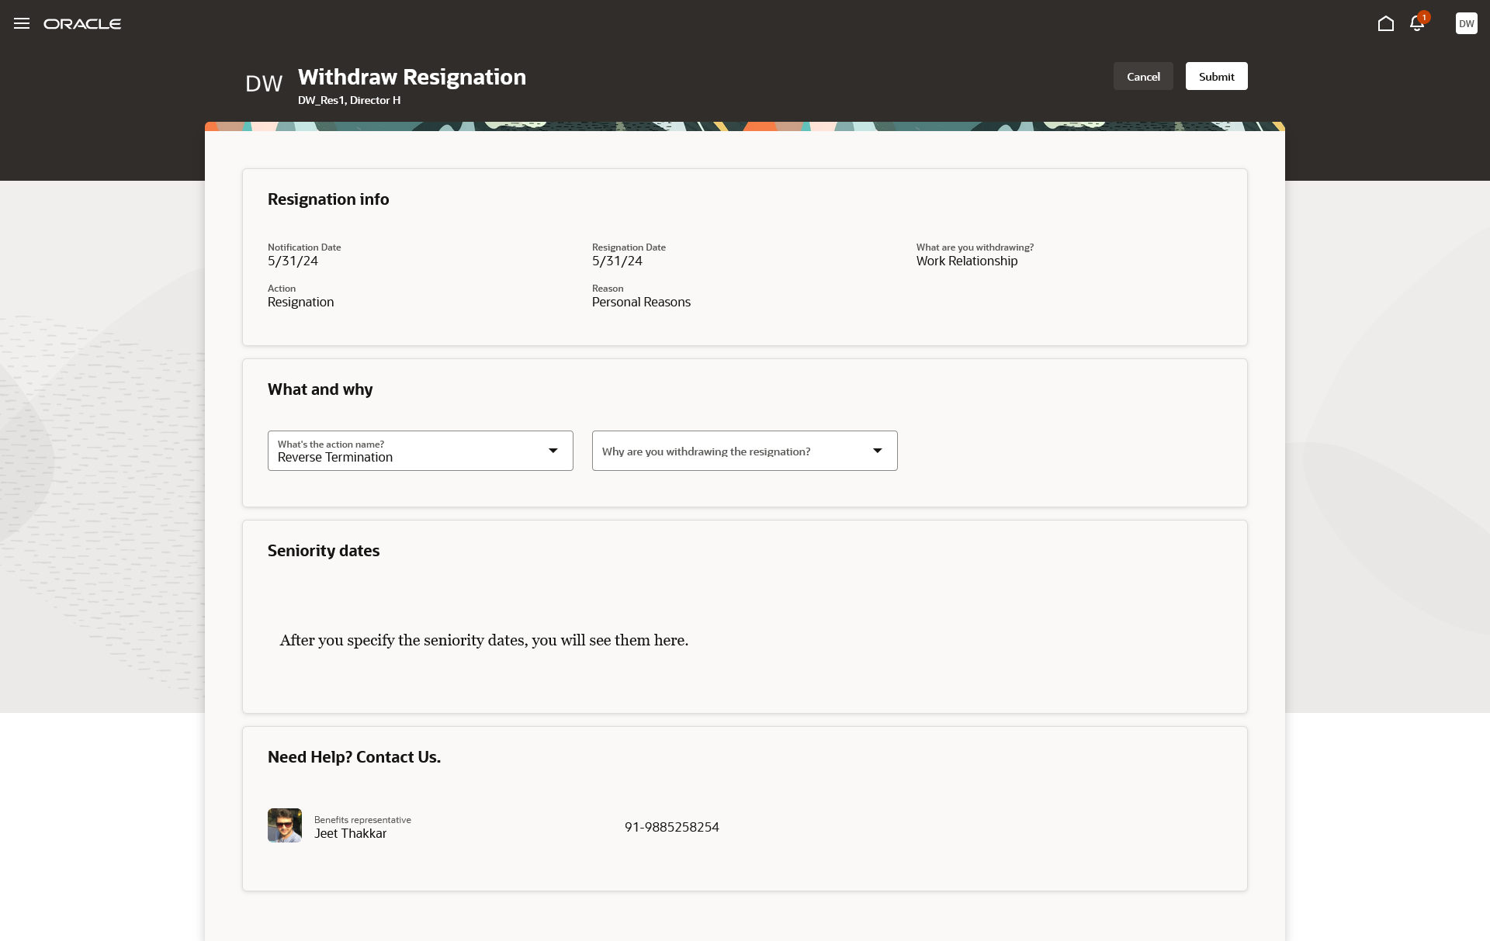1490x941 pixels.
Task: Click the Reverse Termination action name field
Action: [x=404, y=451]
